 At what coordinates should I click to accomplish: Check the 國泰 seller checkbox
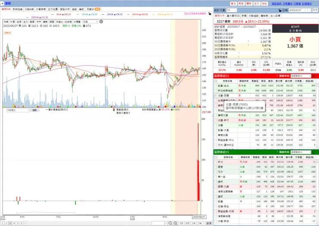tap(216, 167)
